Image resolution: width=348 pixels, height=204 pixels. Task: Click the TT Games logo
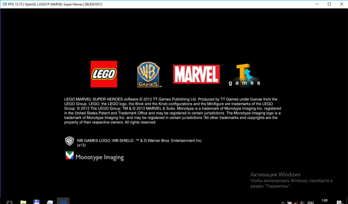pos(244,75)
